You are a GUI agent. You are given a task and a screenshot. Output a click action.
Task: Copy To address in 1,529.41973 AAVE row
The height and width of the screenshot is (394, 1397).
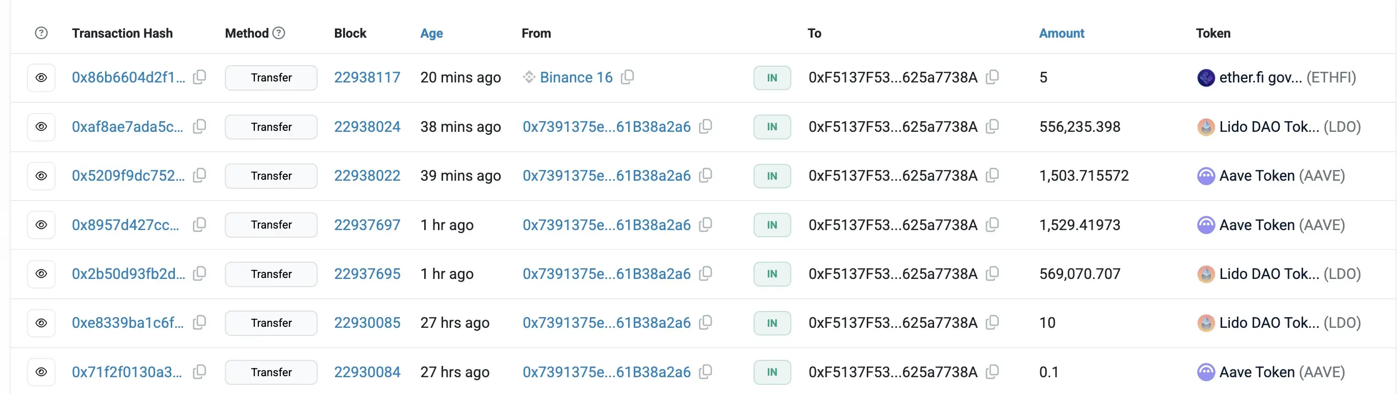pos(993,224)
